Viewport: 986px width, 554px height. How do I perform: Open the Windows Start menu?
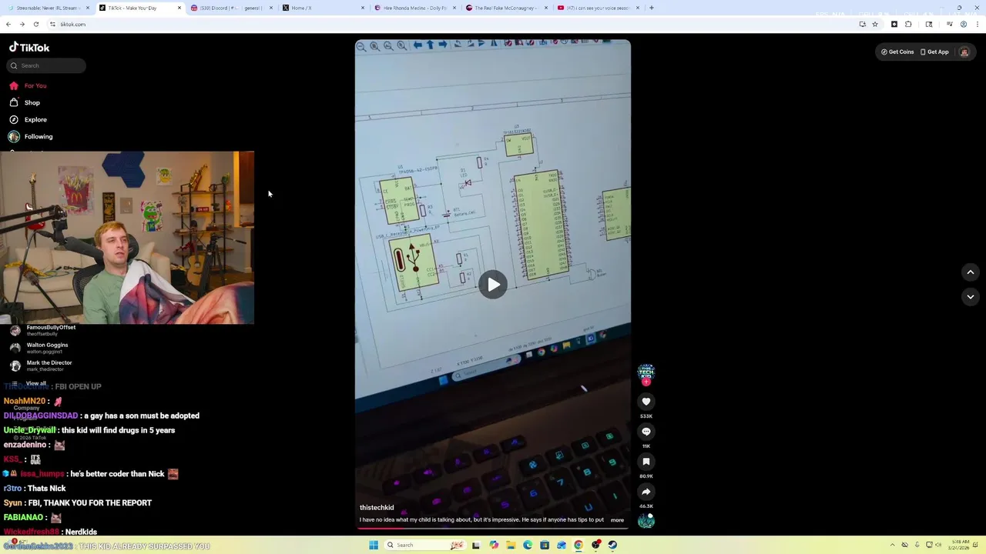pos(374,545)
